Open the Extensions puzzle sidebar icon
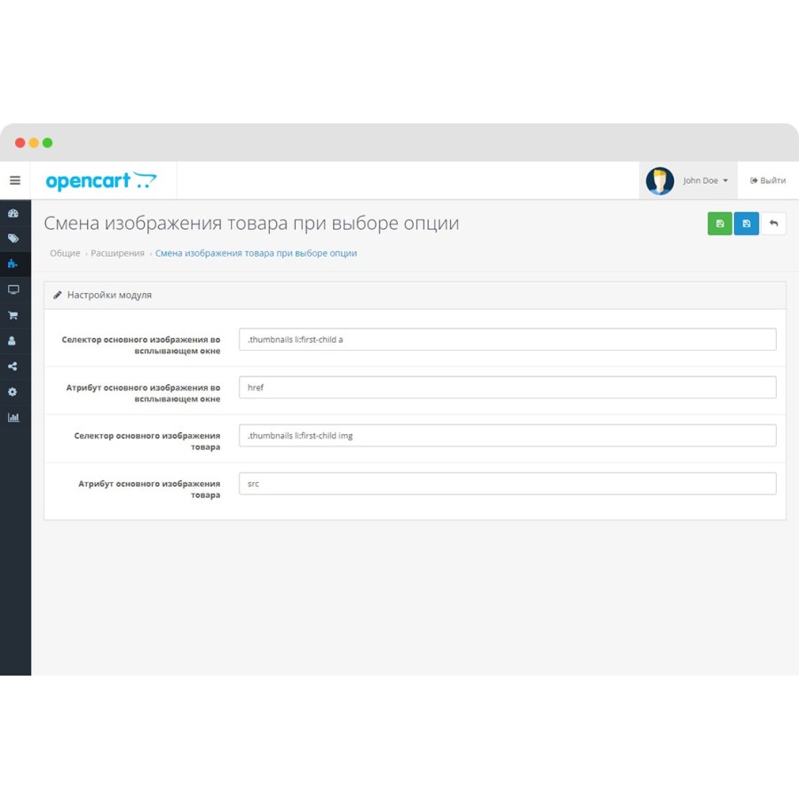Screen dimensions: 799x799 pyautogui.click(x=12, y=264)
